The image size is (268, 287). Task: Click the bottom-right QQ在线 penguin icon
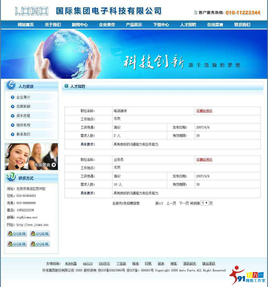pos(33,244)
